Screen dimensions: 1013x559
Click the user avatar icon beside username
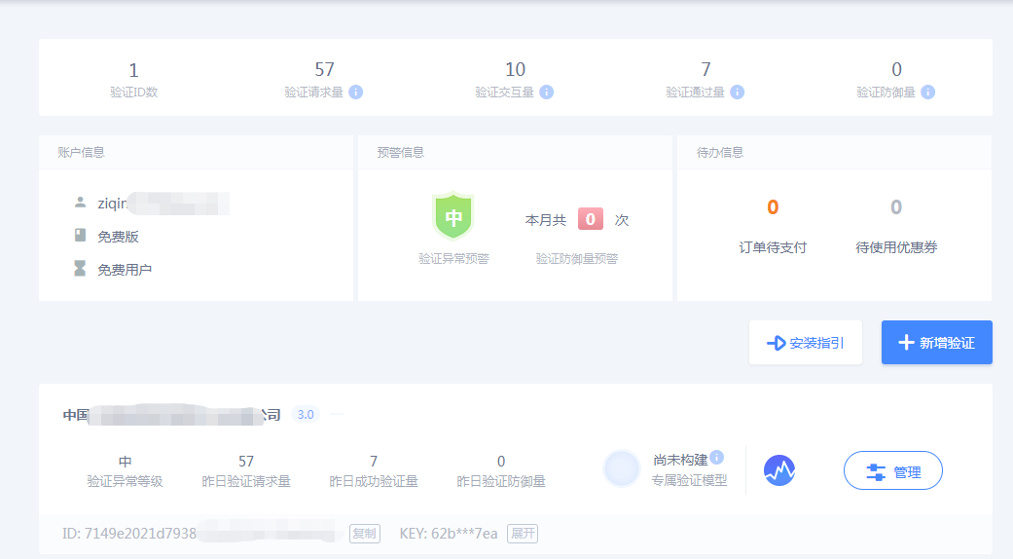tap(80, 203)
